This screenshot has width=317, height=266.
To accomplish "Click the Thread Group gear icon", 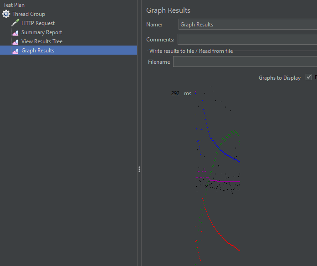I will click(x=6, y=14).
